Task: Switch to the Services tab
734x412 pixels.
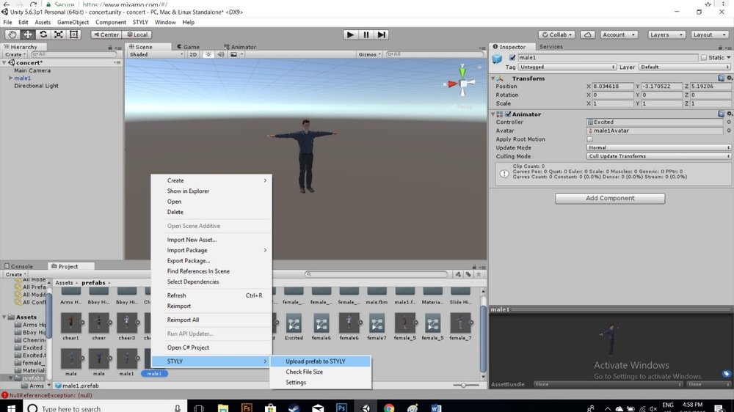Action: pyautogui.click(x=551, y=47)
